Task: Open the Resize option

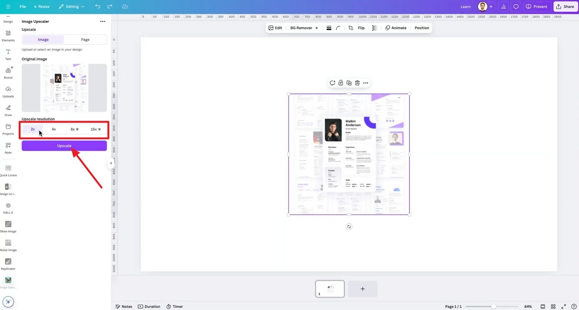Action: click(x=41, y=7)
